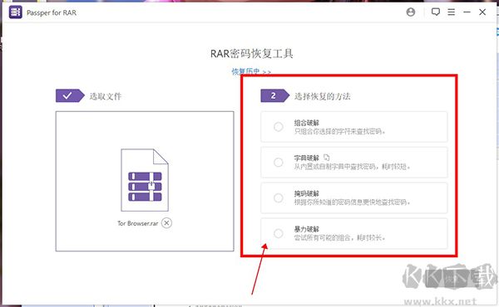Select the 暴力破解 radio button
This screenshot has height=307, width=499.
[278, 233]
